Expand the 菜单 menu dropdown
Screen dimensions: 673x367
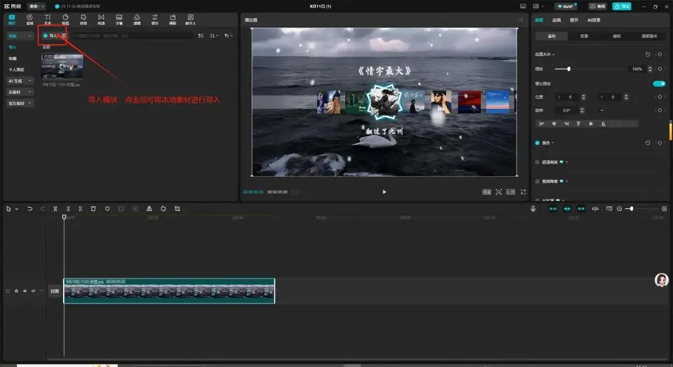(36, 6)
